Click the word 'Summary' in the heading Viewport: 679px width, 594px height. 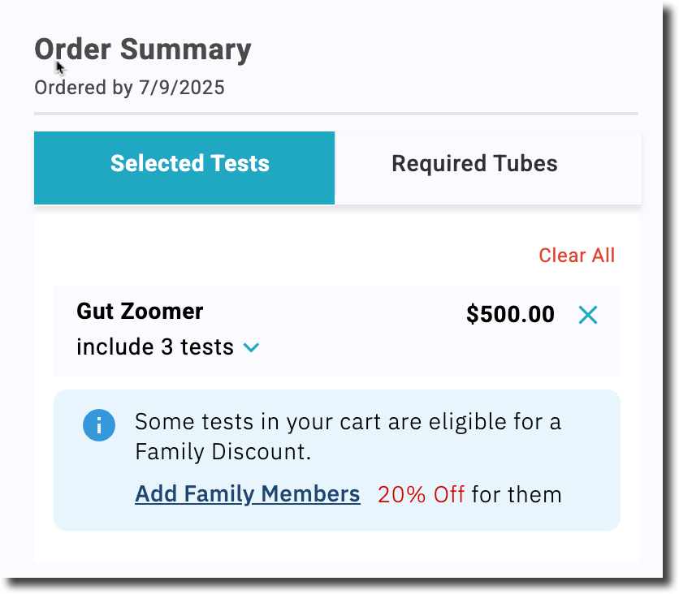[x=186, y=49]
